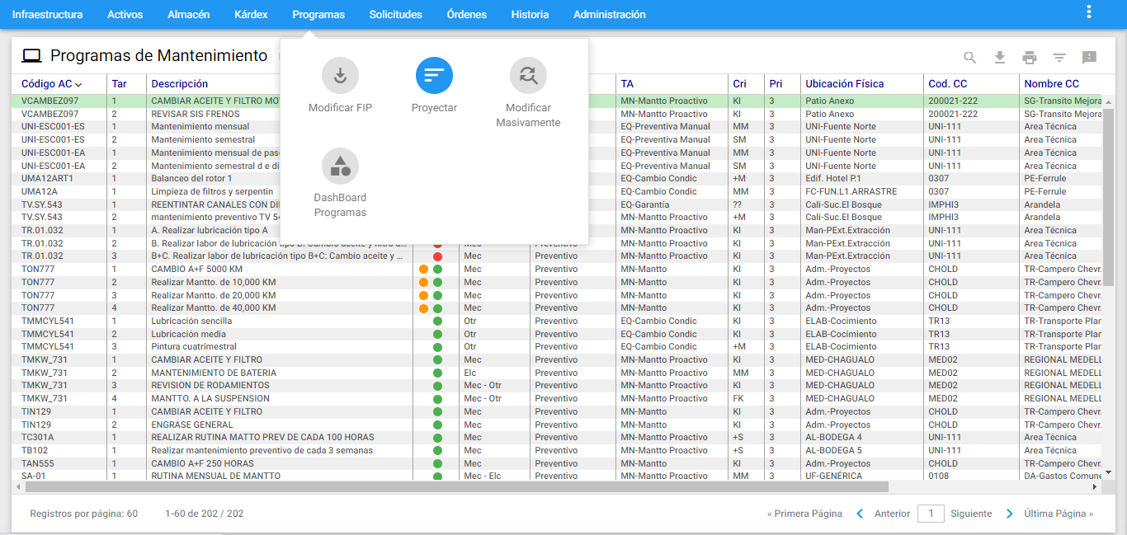Click the Pri column header
Screen dimensions: 1127x535
(x=776, y=84)
